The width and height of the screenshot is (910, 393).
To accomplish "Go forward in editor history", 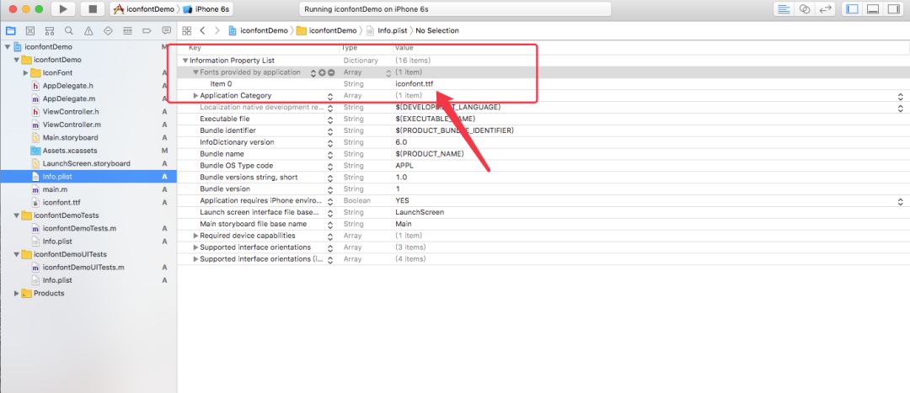I will click(x=217, y=31).
